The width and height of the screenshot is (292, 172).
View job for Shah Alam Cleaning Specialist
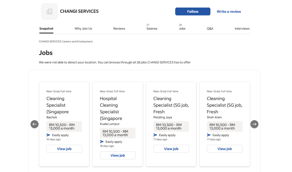click(224, 149)
